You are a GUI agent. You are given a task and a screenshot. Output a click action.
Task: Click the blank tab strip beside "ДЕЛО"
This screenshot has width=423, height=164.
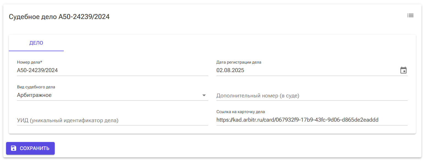(x=220, y=43)
